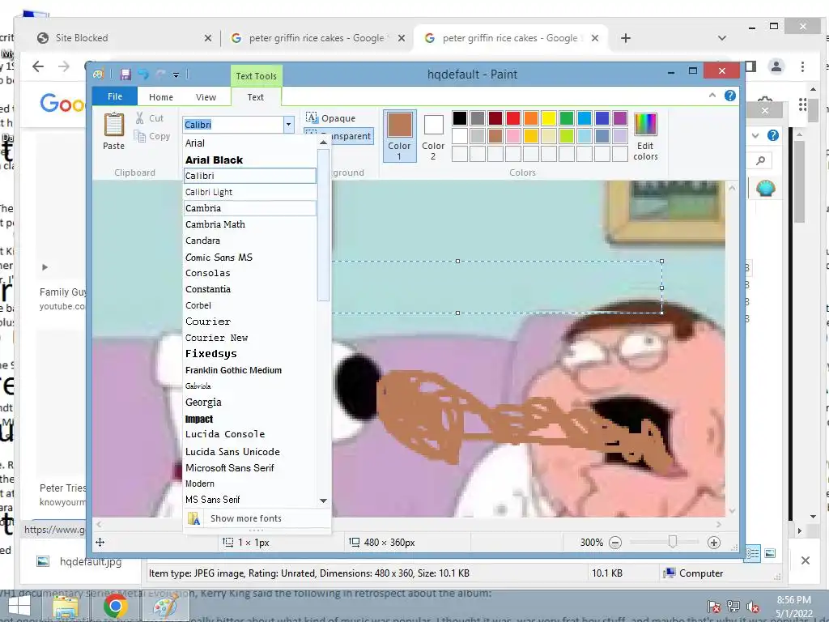Click the volume speaker tray icon

pyautogui.click(x=752, y=607)
